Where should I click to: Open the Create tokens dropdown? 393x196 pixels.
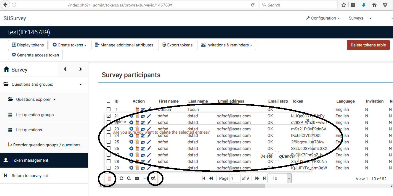click(x=70, y=45)
